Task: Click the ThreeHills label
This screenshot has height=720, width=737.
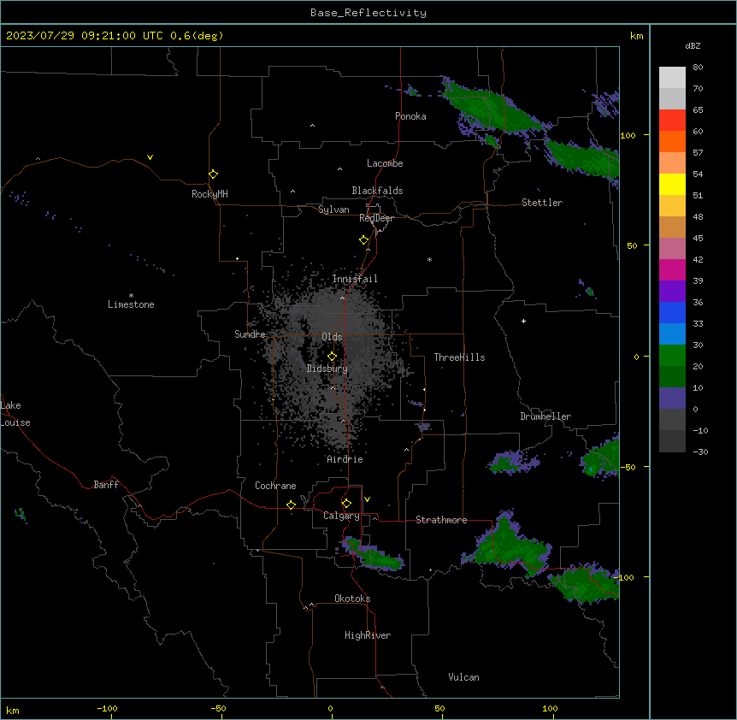Action: point(459,357)
